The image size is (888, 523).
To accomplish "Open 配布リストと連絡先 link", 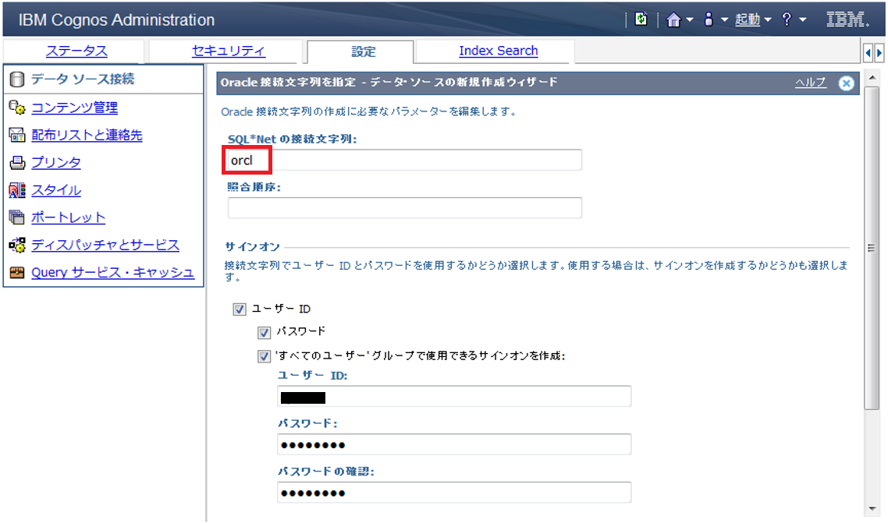I will [87, 135].
